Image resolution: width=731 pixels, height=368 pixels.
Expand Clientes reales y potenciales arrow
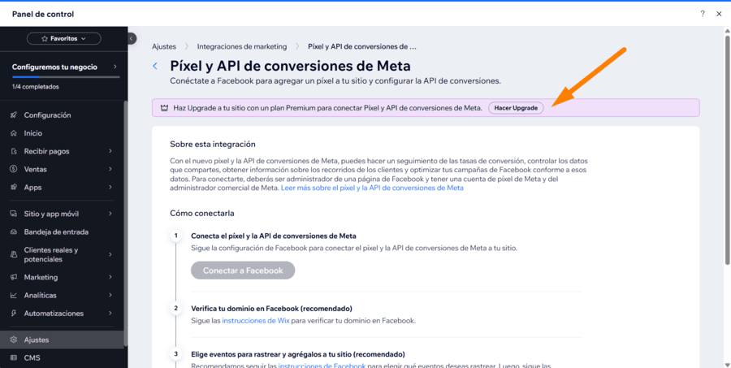pyautogui.click(x=110, y=254)
